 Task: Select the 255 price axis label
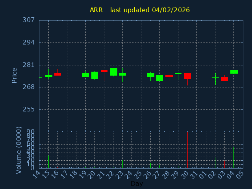(x=28, y=109)
